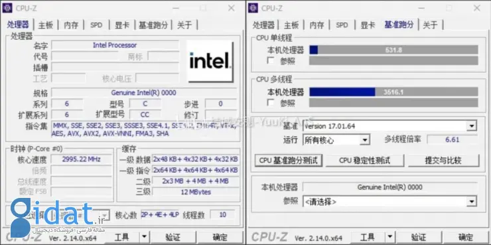Click multi-thread 3516.1 score bar
The height and width of the screenshot is (245, 491).
pos(393,92)
